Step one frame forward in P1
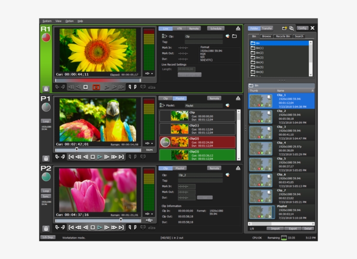The image size is (357, 259). [x=107, y=157]
